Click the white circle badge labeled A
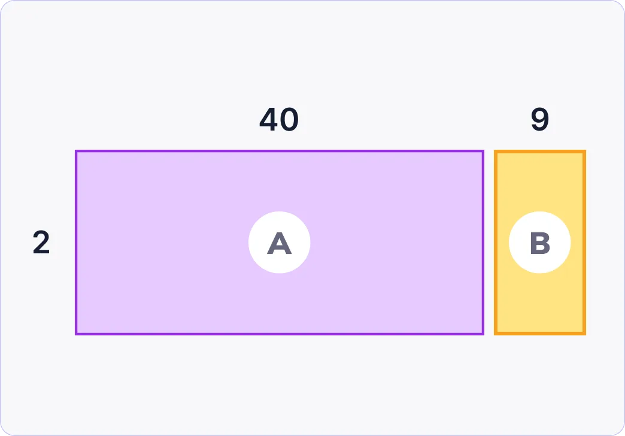 pos(279,243)
